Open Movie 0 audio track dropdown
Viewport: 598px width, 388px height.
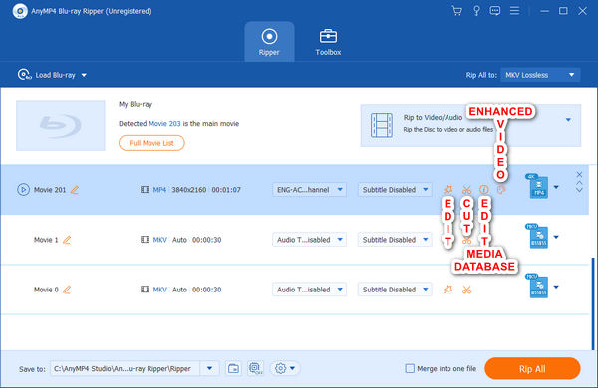309,290
